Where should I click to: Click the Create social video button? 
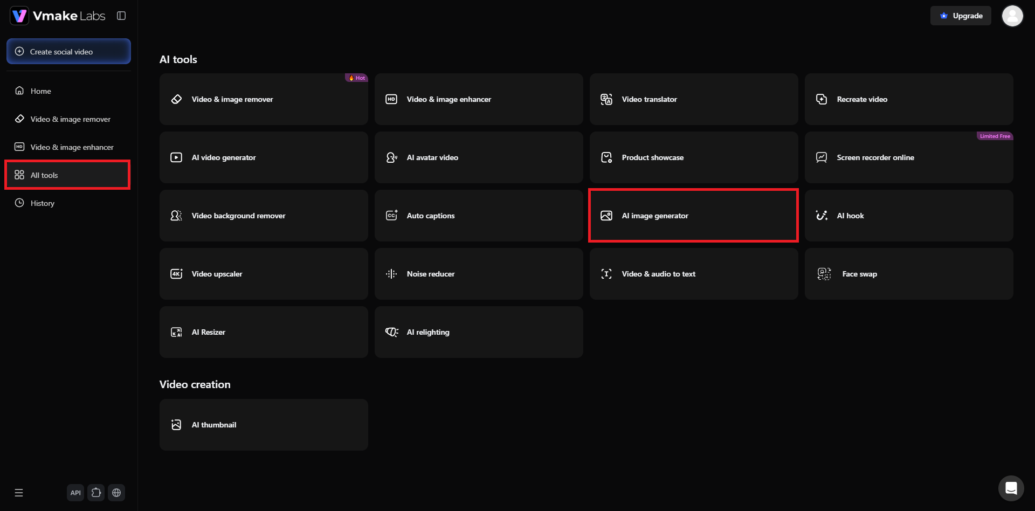tap(68, 51)
